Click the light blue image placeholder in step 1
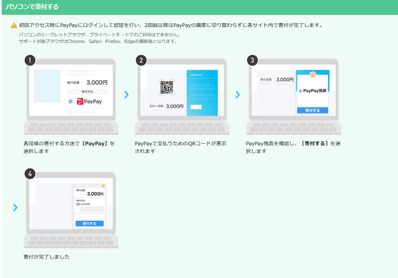 [47, 86]
